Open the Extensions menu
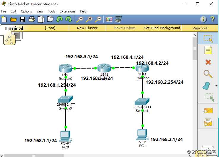Screen dimensions: 219x157 67,11
